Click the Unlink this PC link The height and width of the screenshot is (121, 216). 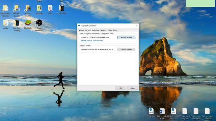pos(98,40)
